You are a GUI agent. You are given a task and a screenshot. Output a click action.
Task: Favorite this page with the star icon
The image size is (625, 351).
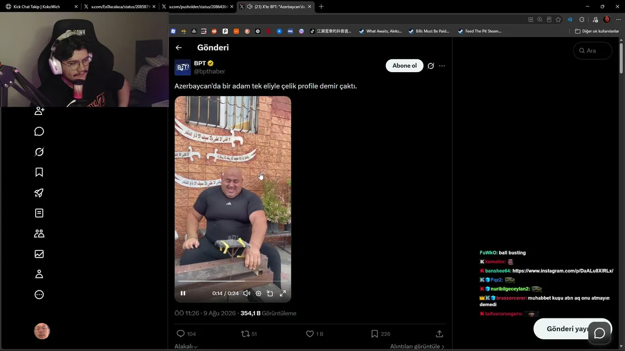[x=558, y=19]
